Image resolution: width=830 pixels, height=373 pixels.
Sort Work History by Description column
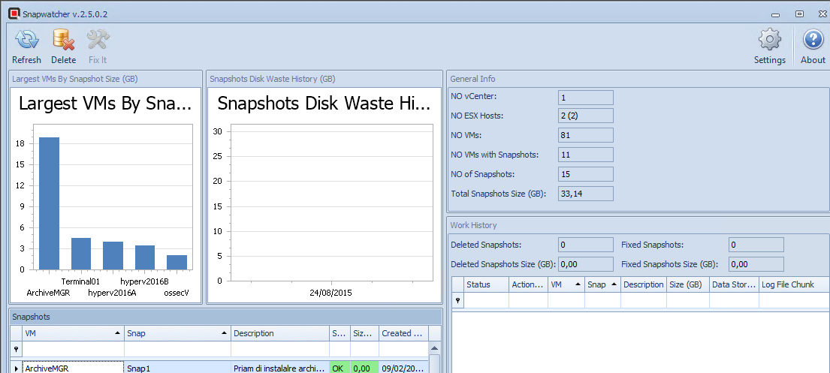click(644, 284)
